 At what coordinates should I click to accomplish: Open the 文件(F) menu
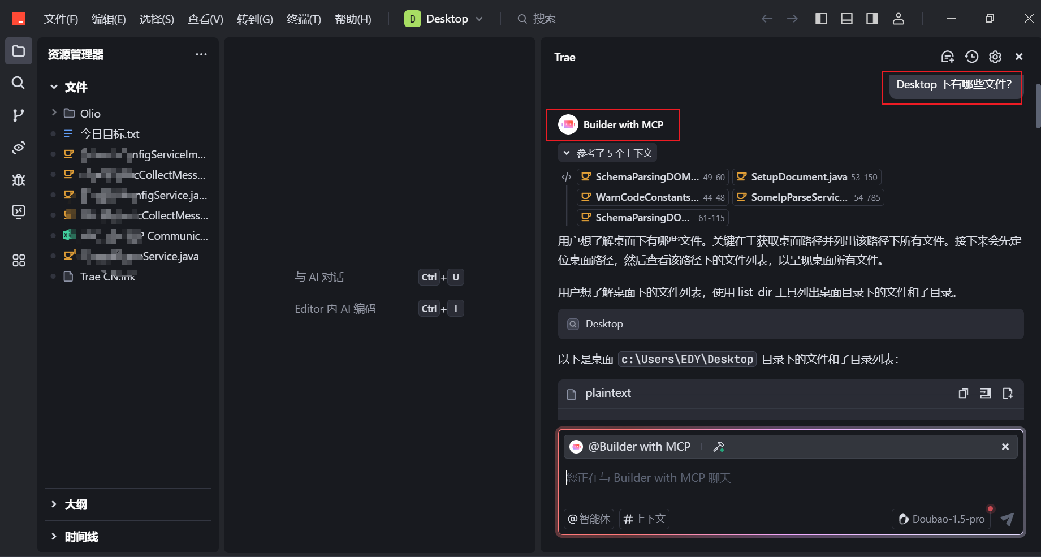coord(61,19)
